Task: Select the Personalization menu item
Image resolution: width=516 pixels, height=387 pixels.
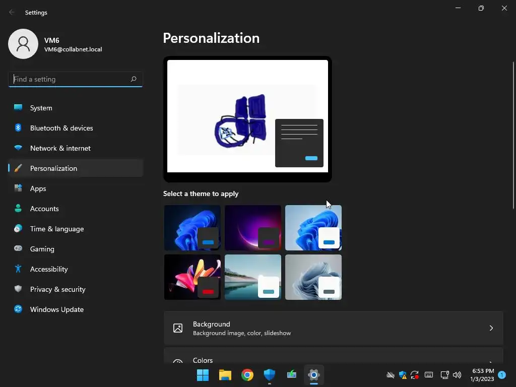Action: pos(76,168)
